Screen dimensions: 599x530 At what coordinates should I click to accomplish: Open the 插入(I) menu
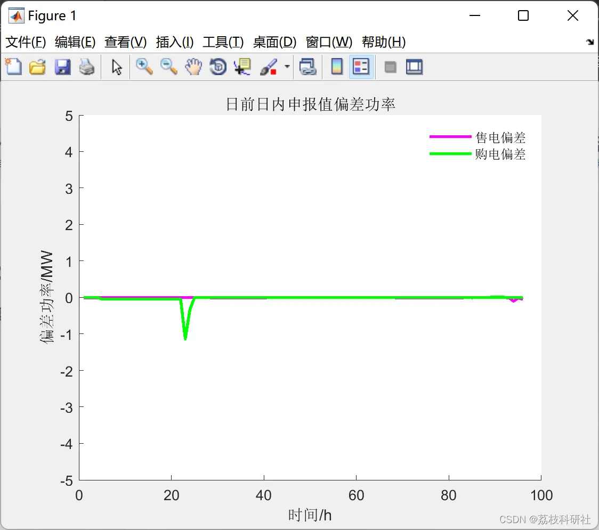175,42
